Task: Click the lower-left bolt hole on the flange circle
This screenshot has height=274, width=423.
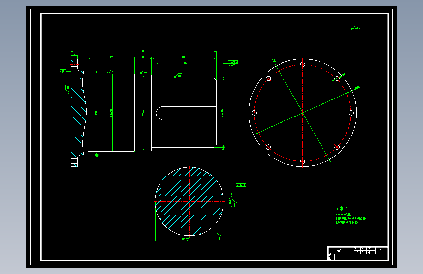Action: pos(268,147)
